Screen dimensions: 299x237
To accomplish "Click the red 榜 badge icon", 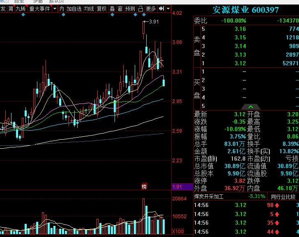I will 144,186.
